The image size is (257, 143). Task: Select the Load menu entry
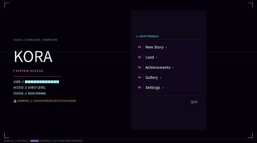click(168, 57)
